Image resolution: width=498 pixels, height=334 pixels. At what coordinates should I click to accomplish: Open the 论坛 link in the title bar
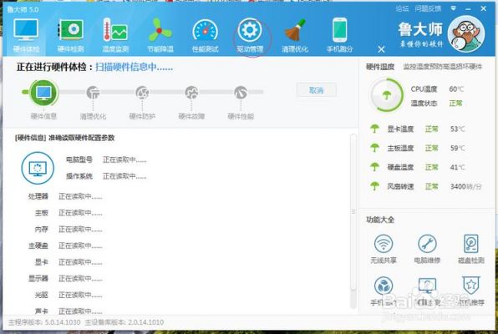(x=402, y=9)
